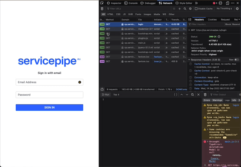Go to previous expression up arrow
This screenshot has height=167, width=241.
tap(182, 94)
